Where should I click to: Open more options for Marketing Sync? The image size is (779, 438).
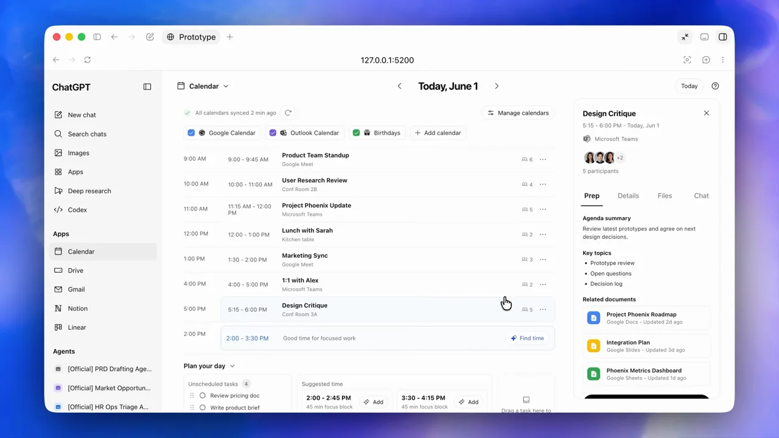click(543, 259)
